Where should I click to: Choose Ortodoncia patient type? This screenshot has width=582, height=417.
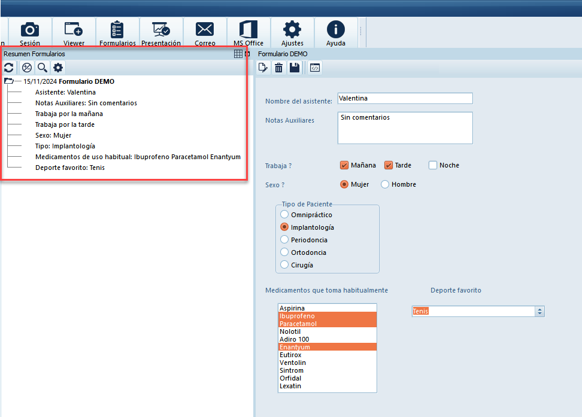[284, 252]
